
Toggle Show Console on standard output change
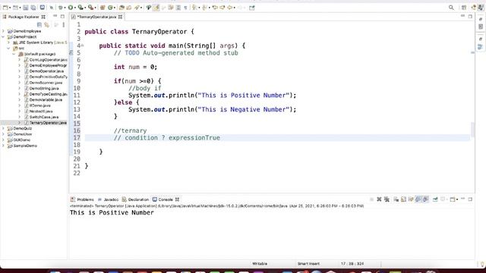point(418,199)
